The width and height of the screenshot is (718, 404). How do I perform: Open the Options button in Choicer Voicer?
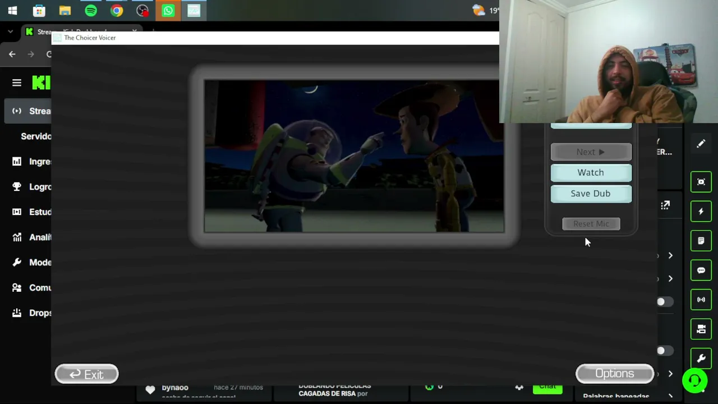pyautogui.click(x=615, y=374)
